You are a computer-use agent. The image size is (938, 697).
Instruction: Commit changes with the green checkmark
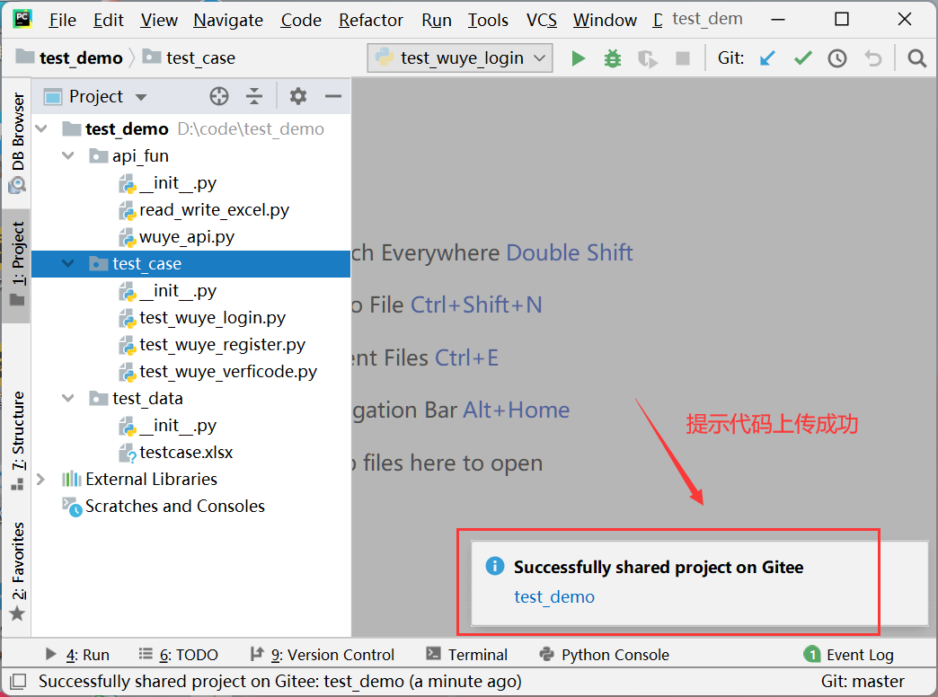[802, 58]
